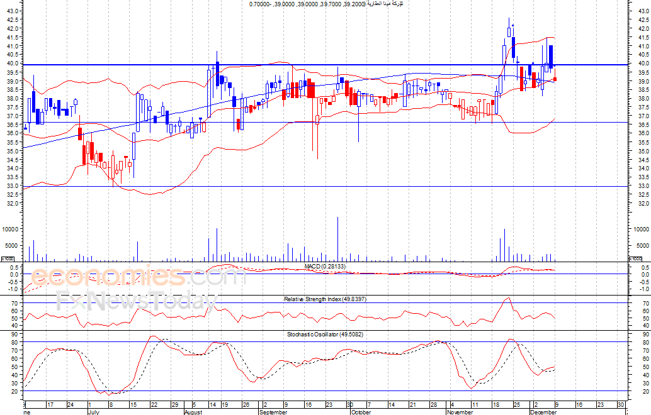Click the December label on the time axis

[543, 412]
